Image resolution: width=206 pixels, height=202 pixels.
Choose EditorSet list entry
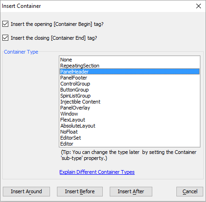[130, 138]
